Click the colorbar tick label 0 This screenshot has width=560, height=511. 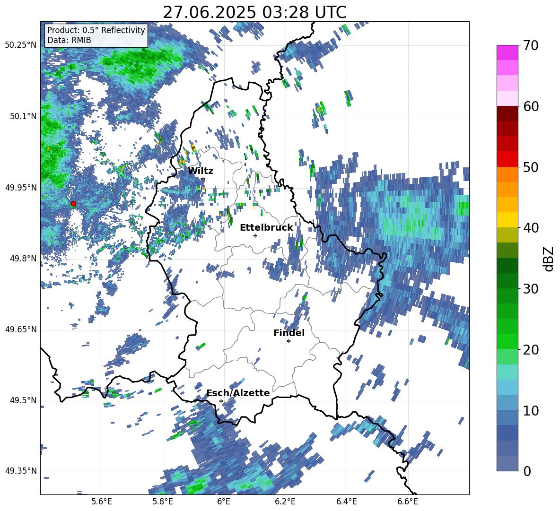coord(526,471)
